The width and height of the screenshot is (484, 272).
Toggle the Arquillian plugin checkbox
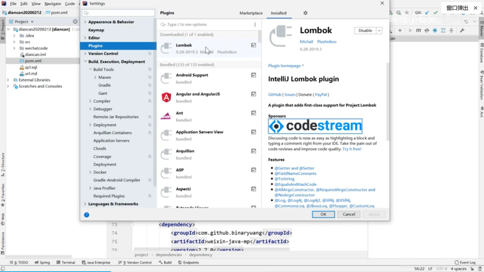253,151
